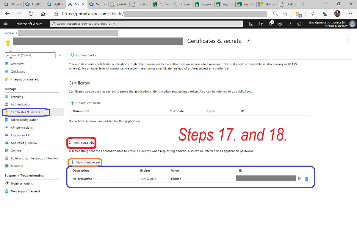This screenshot has height=227, width=357.
Task: Close the Certificates & secrets blade
Action: (349, 41)
